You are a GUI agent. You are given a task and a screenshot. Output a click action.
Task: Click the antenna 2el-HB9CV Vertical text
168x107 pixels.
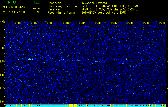pos(104,13)
